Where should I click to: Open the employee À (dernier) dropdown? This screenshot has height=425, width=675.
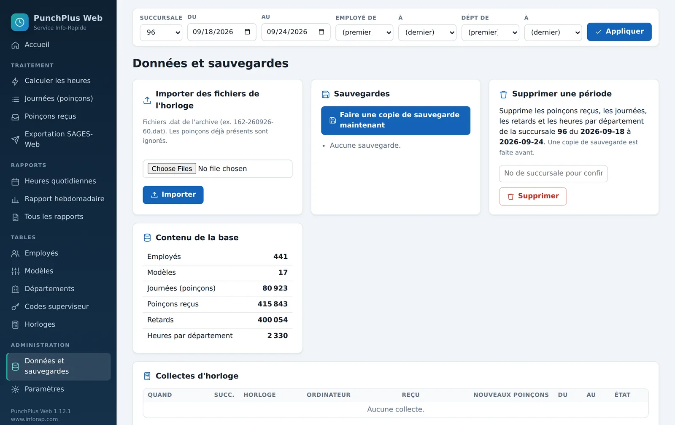[427, 32]
